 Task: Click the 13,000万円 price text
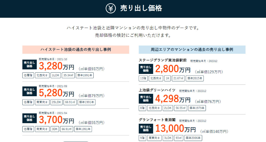(x=176, y=128)
